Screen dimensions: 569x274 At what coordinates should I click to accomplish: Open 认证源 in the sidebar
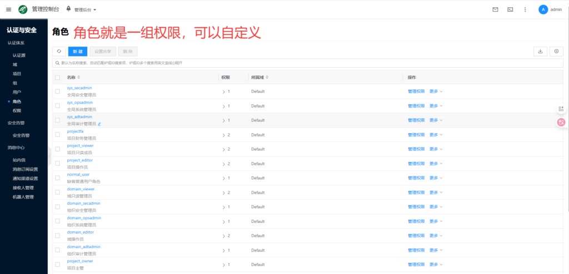[x=19, y=55]
